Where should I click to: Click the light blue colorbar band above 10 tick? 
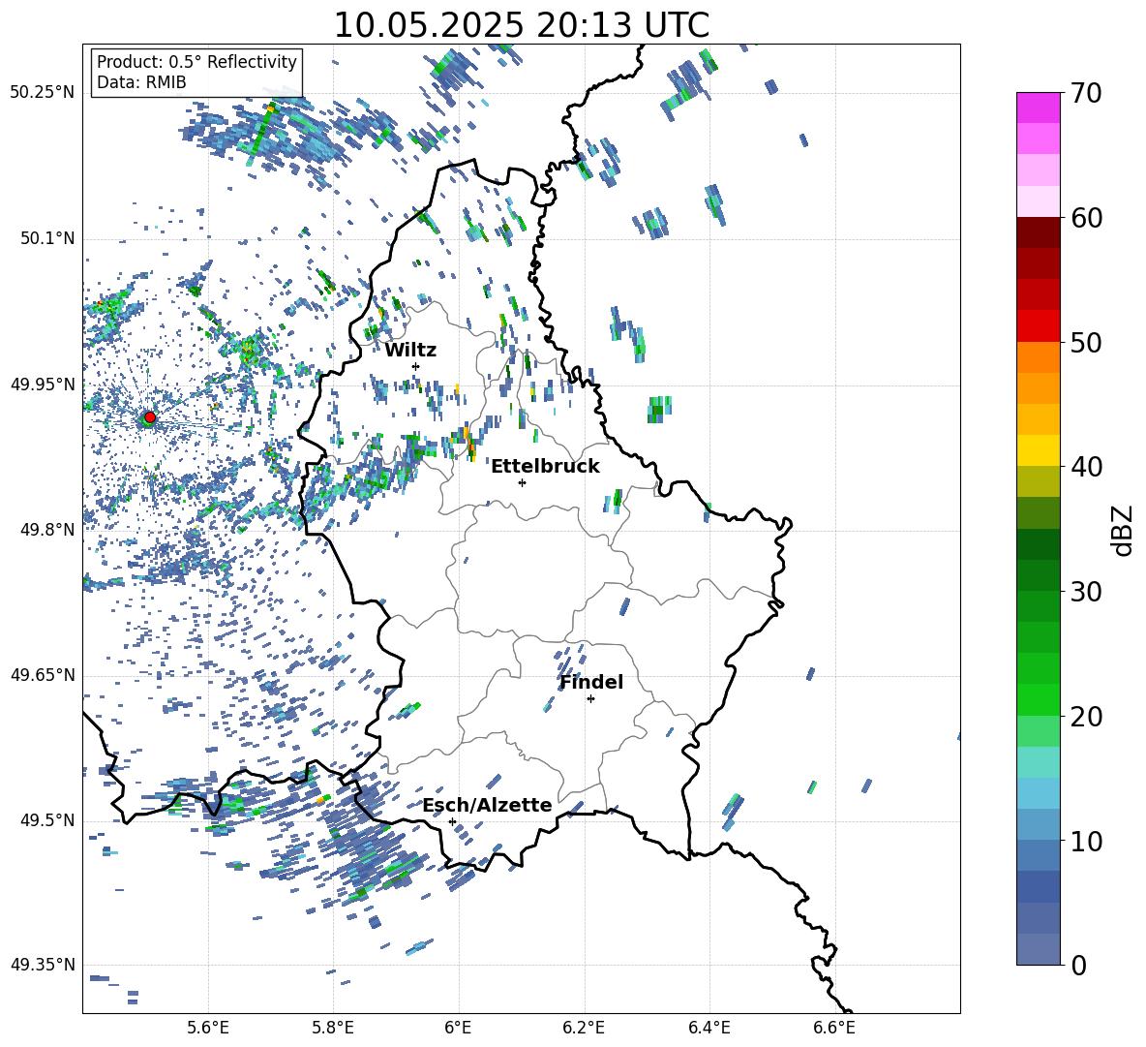1038,825
